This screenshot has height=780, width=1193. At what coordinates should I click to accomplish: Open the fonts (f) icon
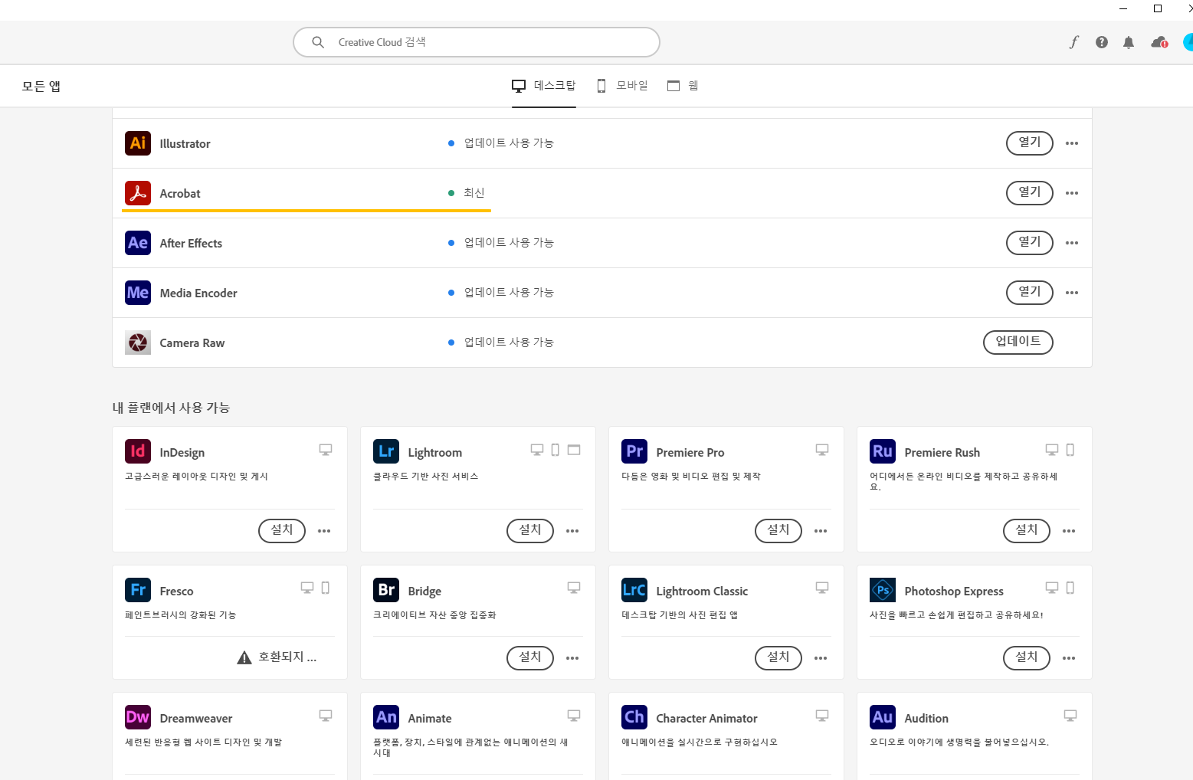click(1074, 42)
